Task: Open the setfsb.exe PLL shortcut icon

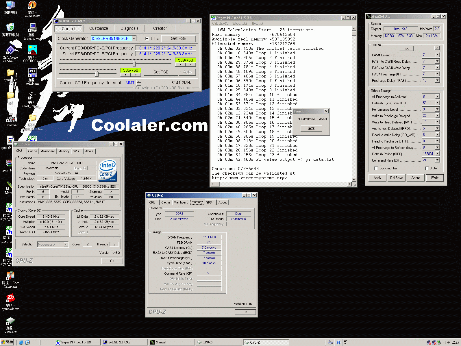Action: coord(32,73)
